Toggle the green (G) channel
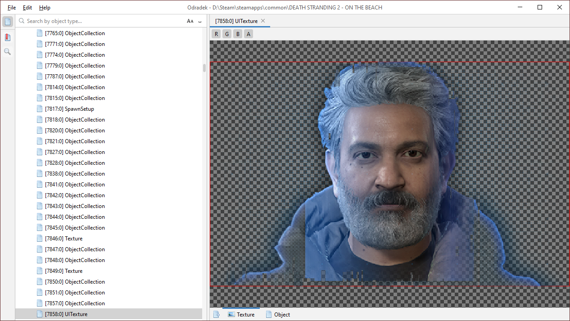This screenshot has height=321, width=570. coord(227,34)
